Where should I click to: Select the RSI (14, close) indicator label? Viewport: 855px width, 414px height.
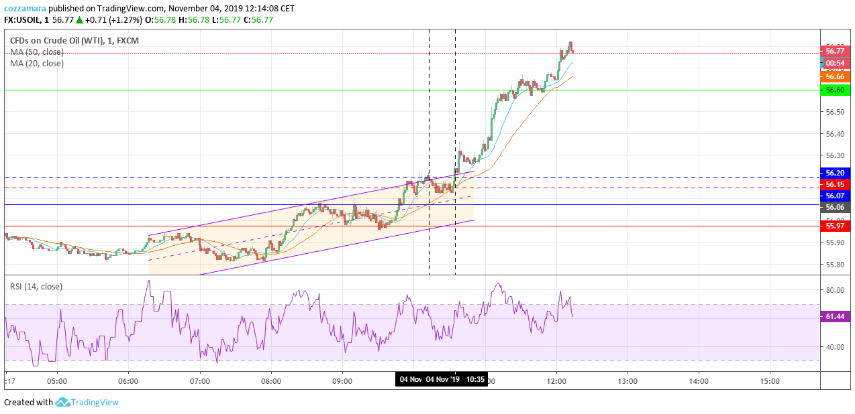(36, 286)
